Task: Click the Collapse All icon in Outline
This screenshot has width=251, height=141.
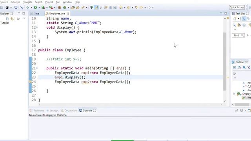Action: (235, 67)
